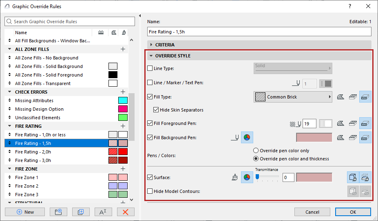This screenshot has height=221, width=378.
Task: Uncheck the Surface checkbox
Action: pos(150,177)
